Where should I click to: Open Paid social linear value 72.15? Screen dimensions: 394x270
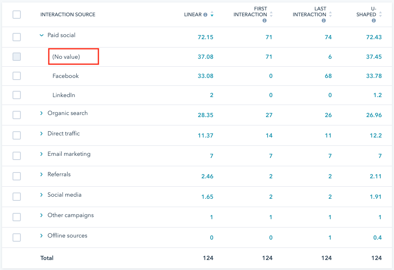click(x=205, y=37)
